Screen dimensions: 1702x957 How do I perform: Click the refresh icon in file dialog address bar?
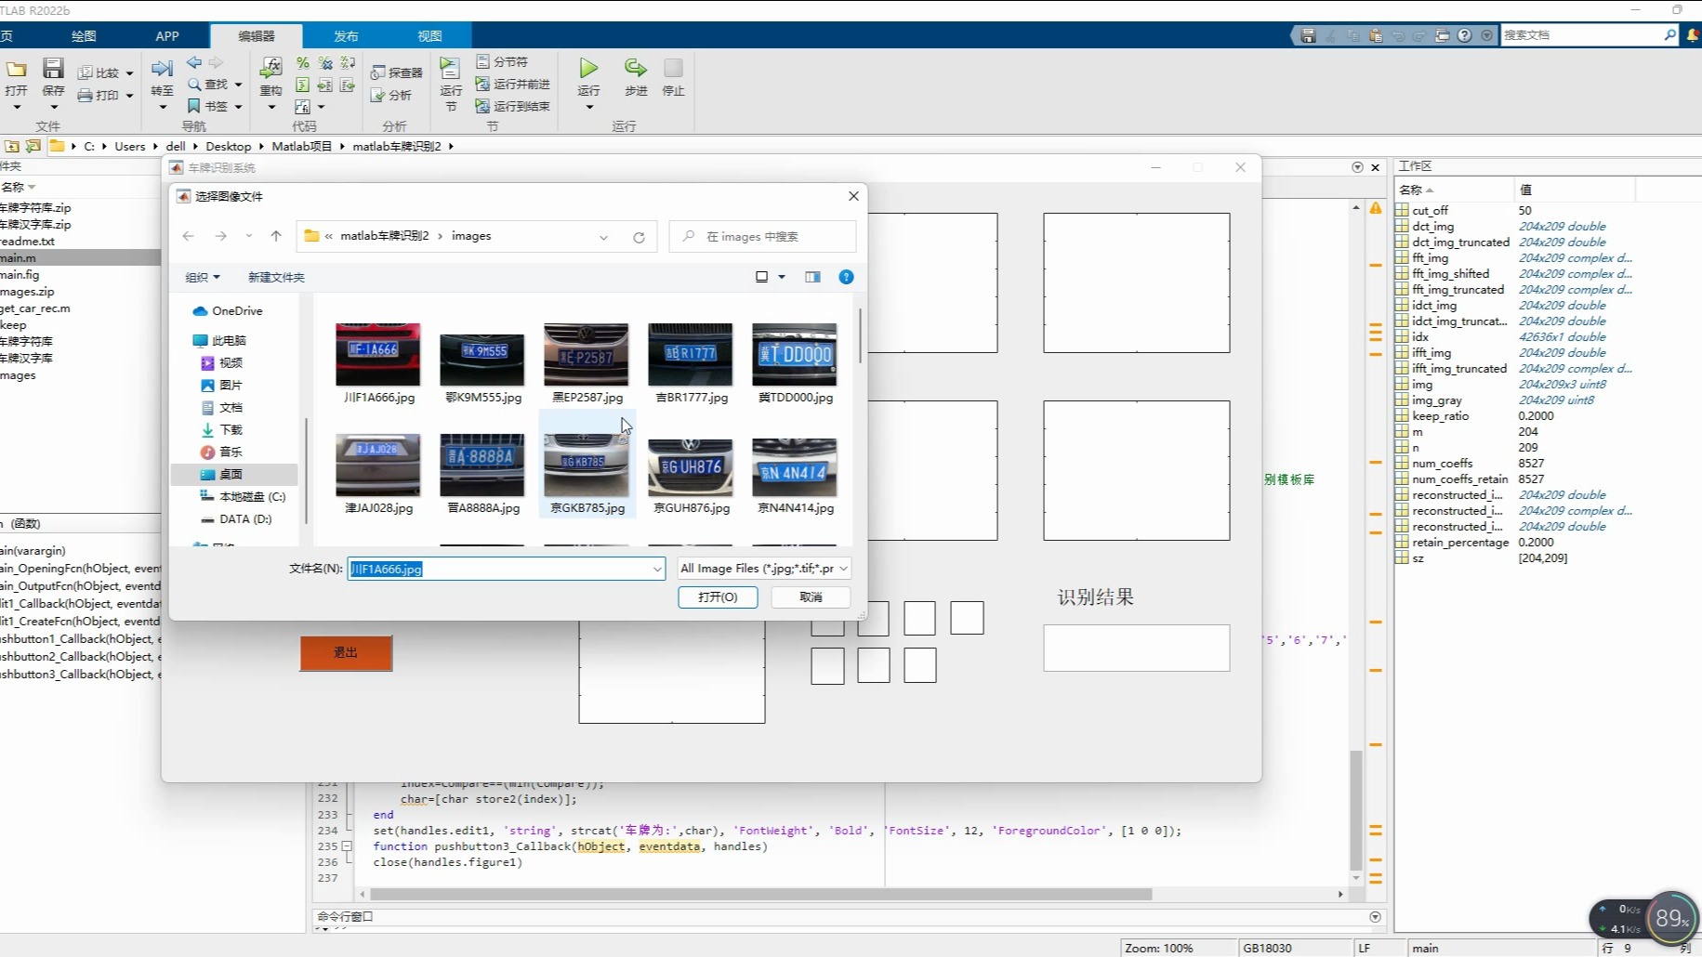(639, 237)
